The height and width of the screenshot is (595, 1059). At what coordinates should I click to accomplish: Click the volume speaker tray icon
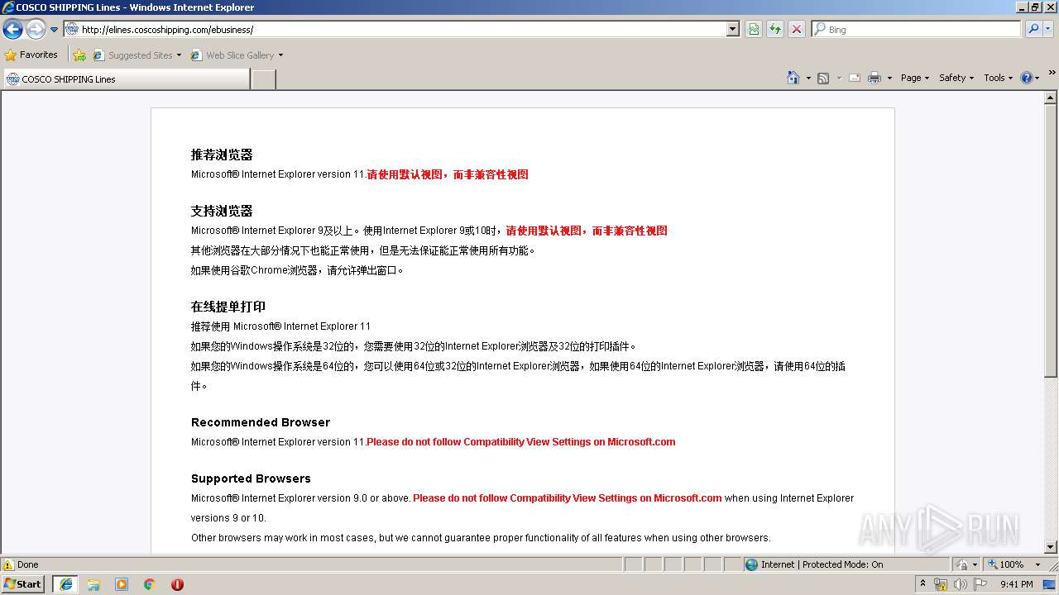[x=960, y=584]
